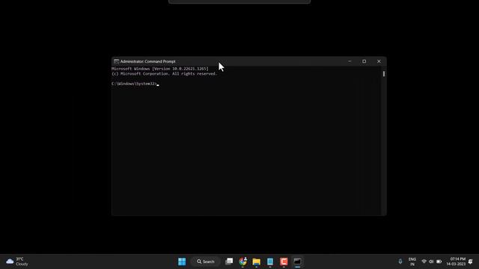Open Task View from the taskbar
This screenshot has width=479, height=269.
[x=229, y=262]
